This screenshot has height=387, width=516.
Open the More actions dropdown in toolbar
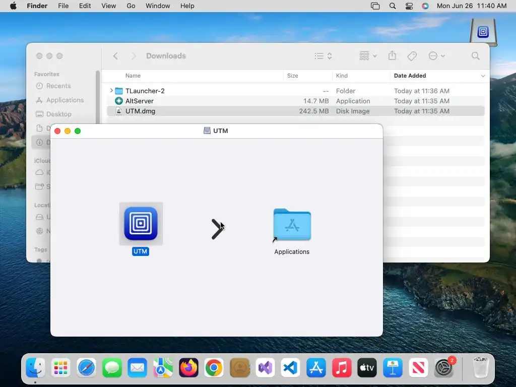(x=437, y=56)
